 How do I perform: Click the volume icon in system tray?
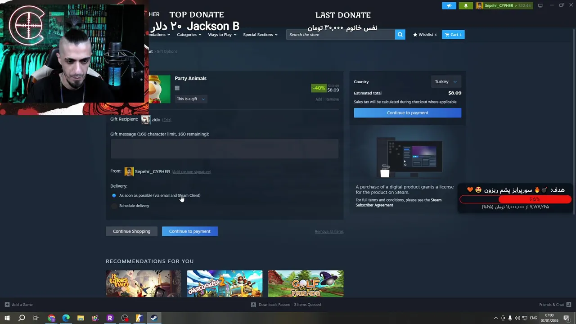click(517, 318)
